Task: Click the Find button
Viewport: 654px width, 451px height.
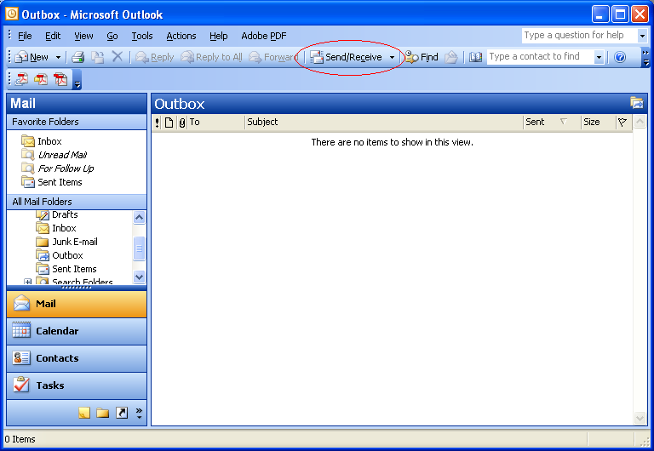Action: (x=422, y=57)
